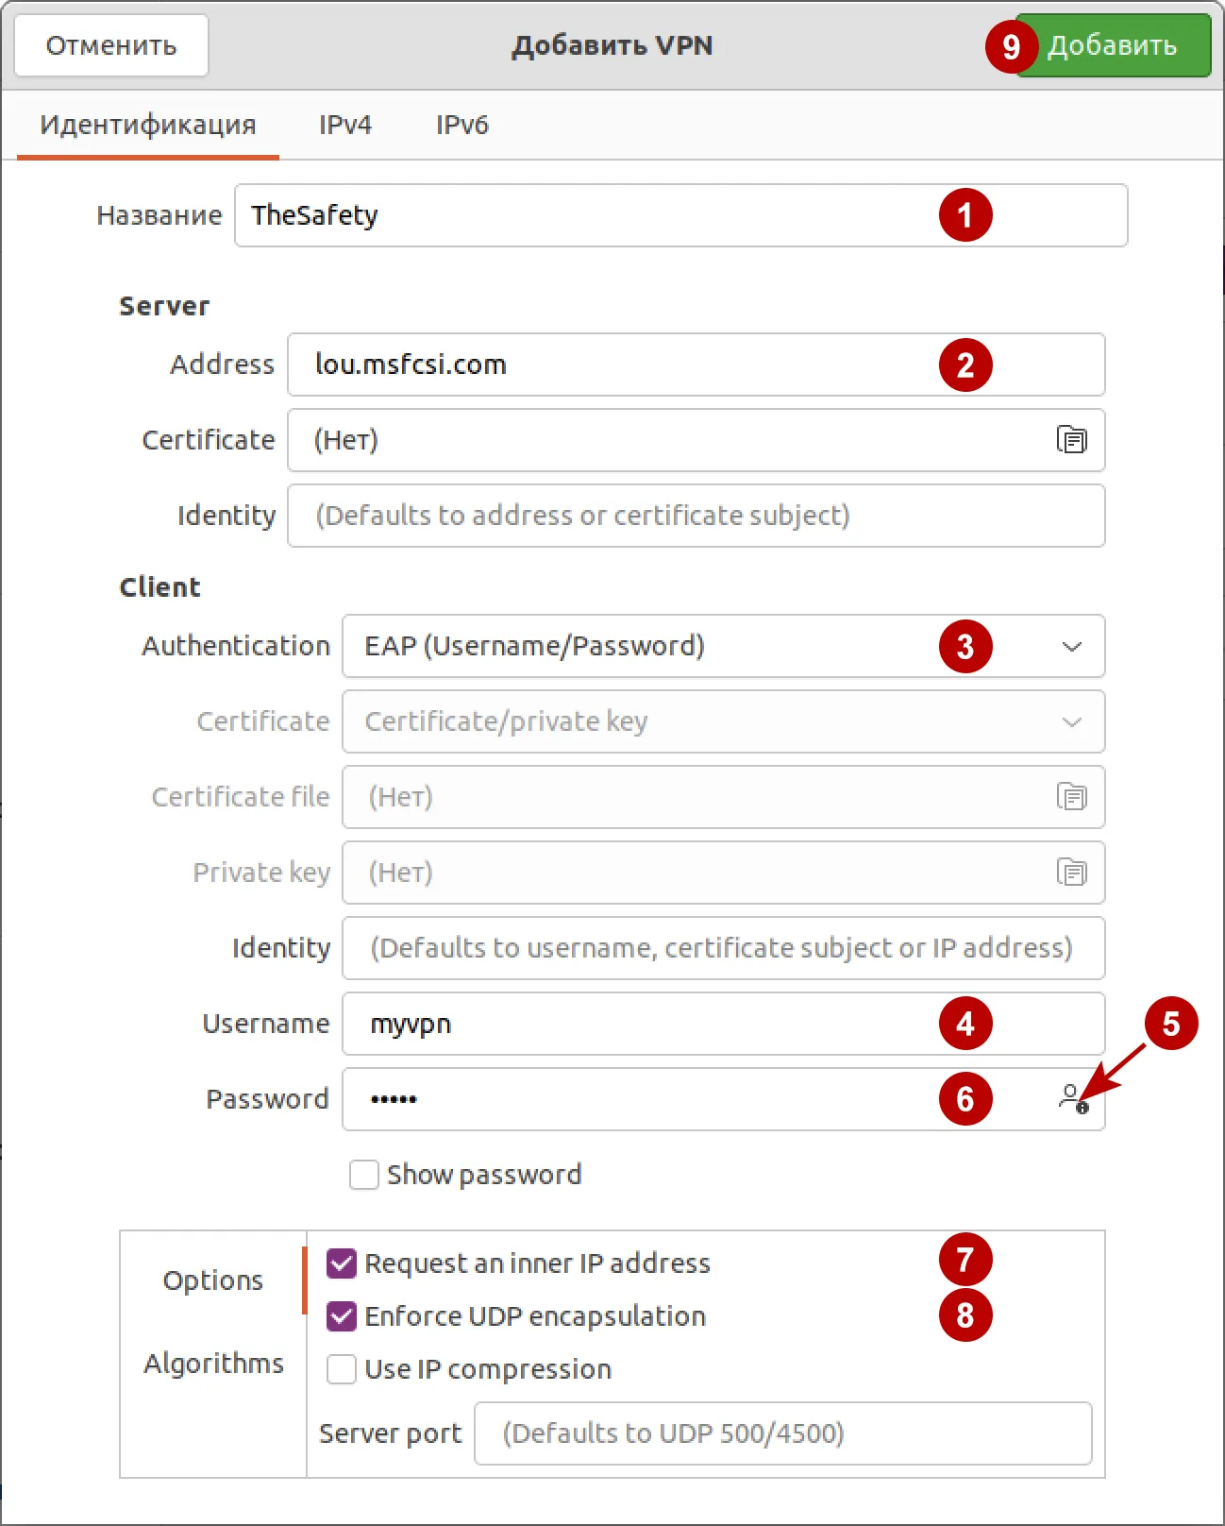The image size is (1225, 1526).
Task: Show the Algorithms section
Action: click(213, 1364)
